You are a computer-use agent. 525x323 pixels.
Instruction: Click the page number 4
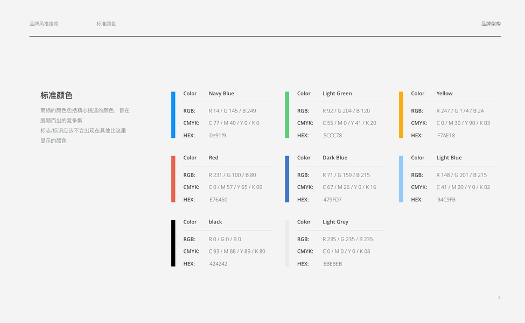click(x=499, y=298)
